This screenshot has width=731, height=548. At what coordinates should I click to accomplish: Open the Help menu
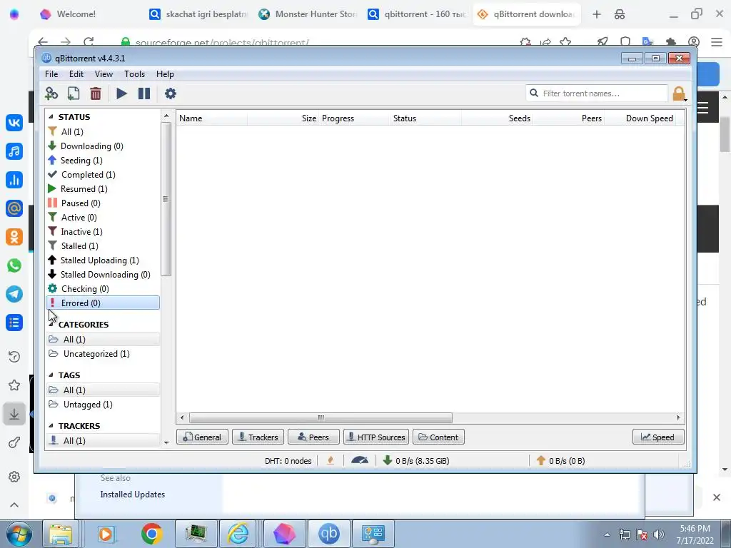pos(165,74)
